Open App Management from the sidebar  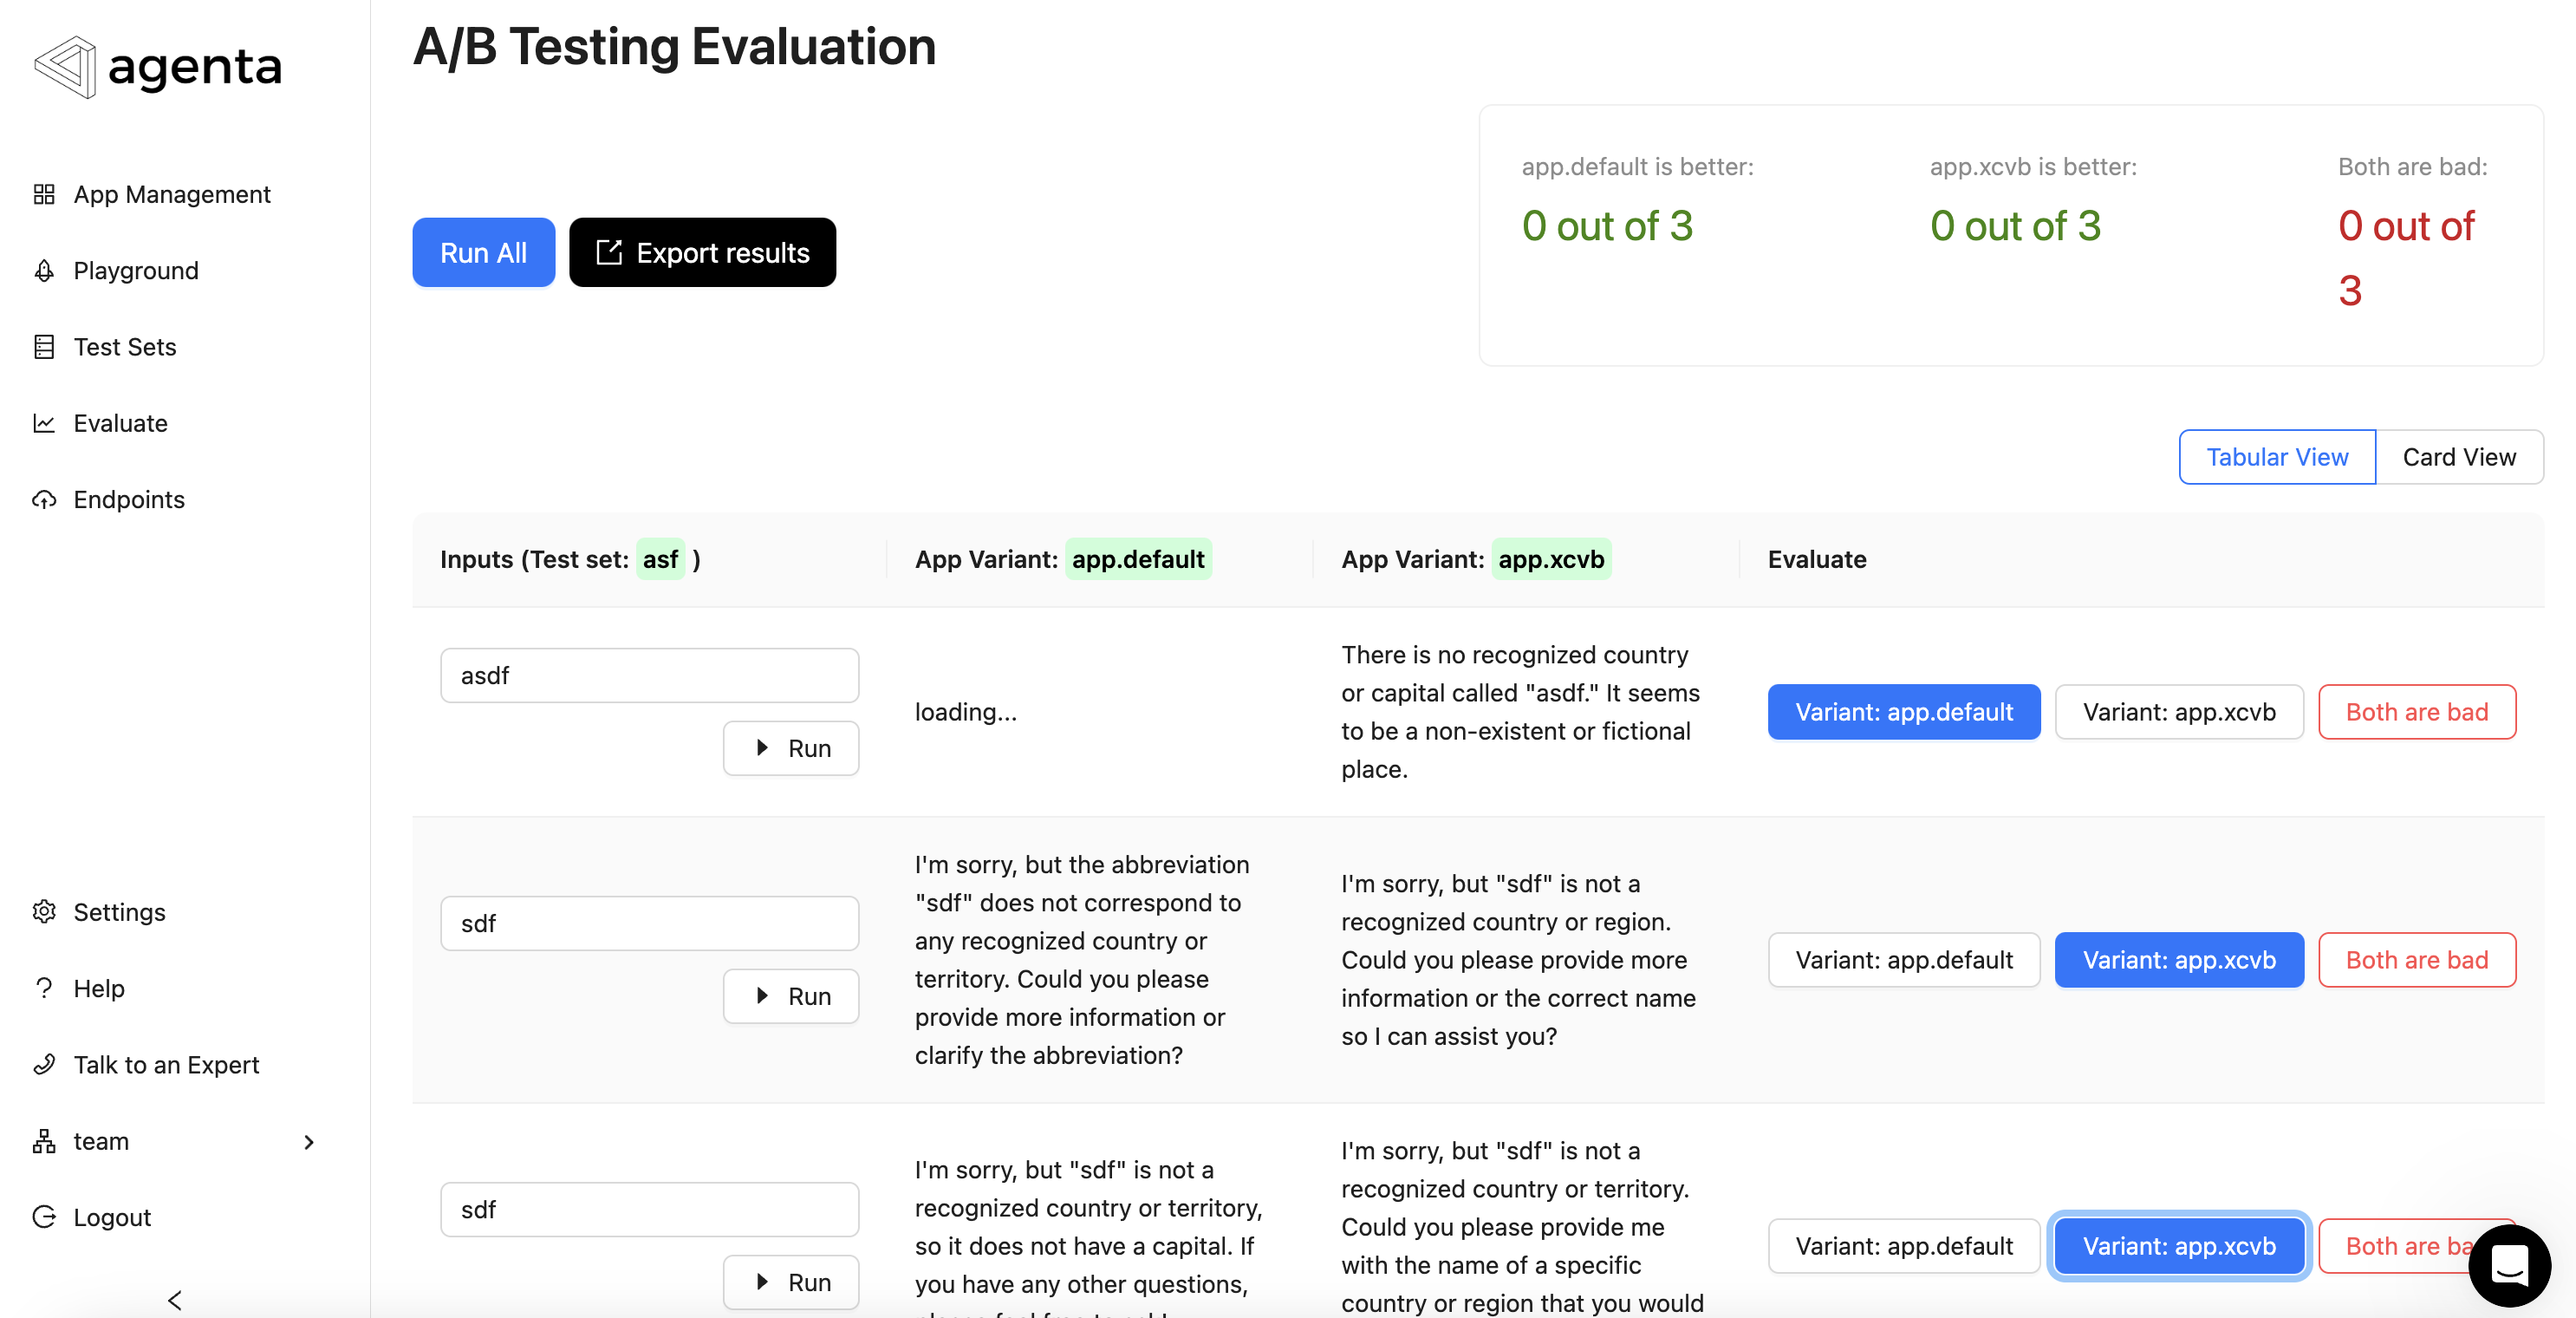[171, 194]
